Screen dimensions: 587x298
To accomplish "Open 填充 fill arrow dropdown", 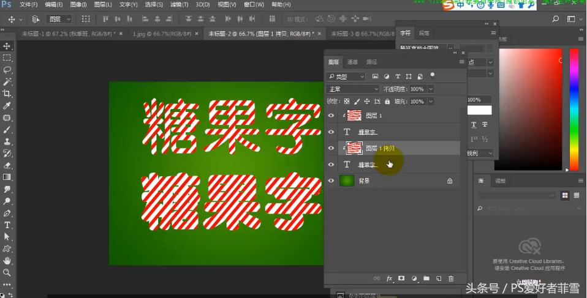I will pos(431,102).
